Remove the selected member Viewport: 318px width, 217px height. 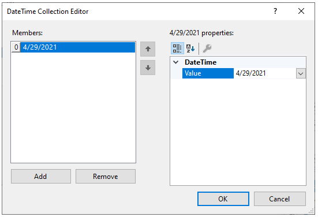106,177
